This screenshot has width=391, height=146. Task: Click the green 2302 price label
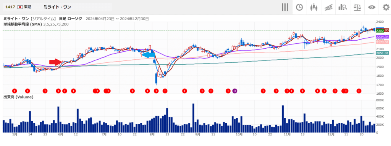tap(380, 31)
